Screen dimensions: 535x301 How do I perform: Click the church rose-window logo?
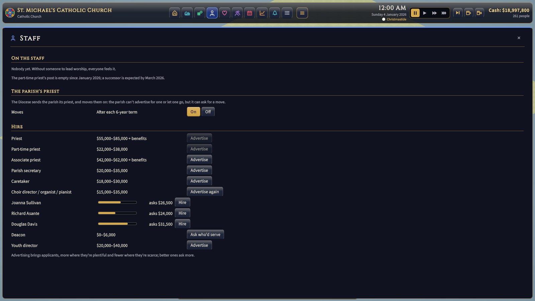pyautogui.click(x=10, y=13)
